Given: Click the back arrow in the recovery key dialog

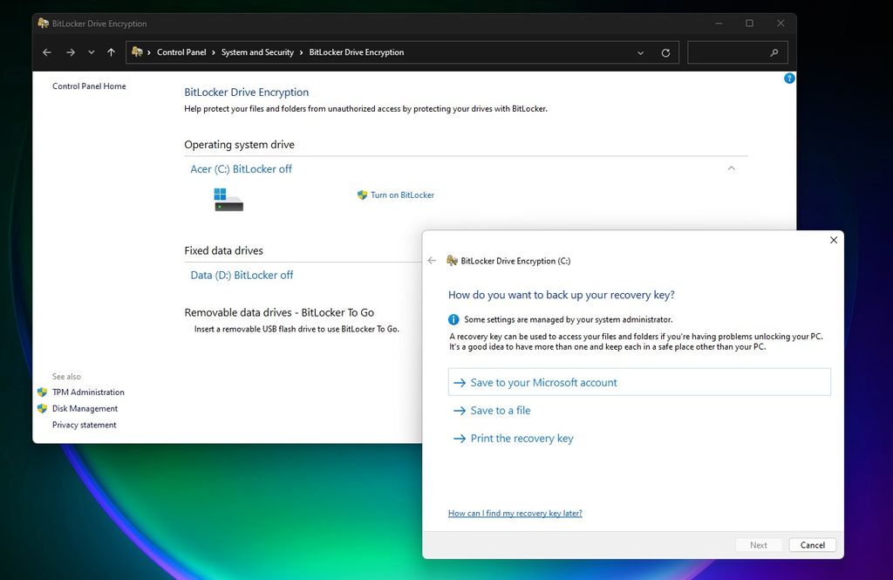Looking at the screenshot, I should tap(432, 260).
